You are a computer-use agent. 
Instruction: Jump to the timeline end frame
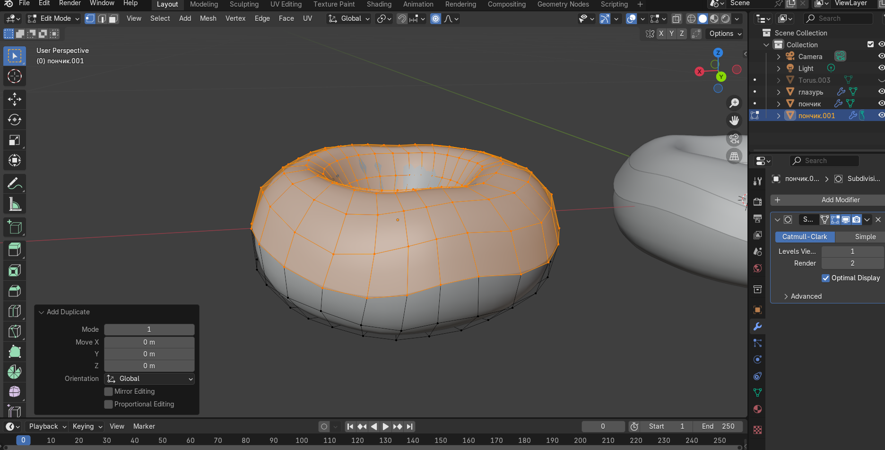click(x=409, y=426)
